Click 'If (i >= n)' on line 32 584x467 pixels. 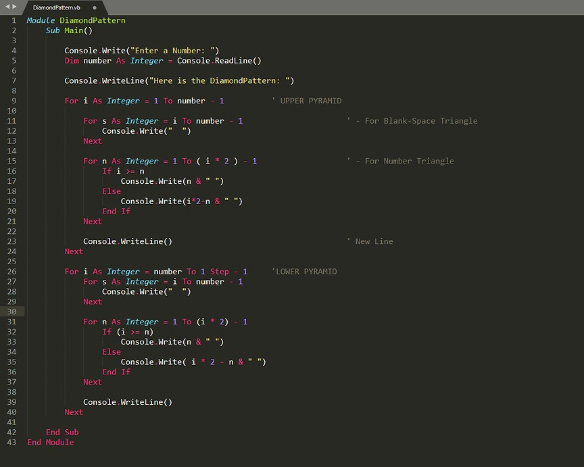(128, 333)
